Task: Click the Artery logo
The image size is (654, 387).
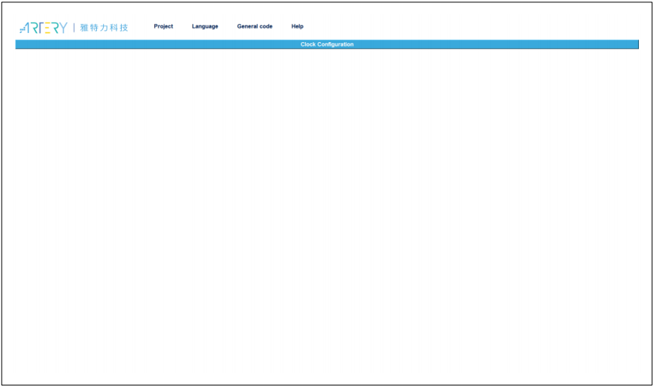Action: (74, 28)
